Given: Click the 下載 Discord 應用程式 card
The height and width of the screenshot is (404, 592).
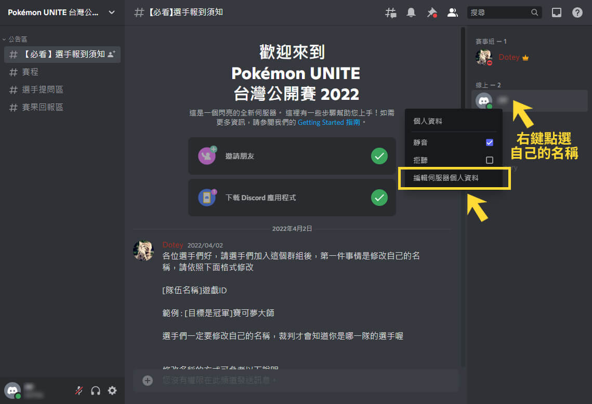Looking at the screenshot, I should (x=292, y=198).
